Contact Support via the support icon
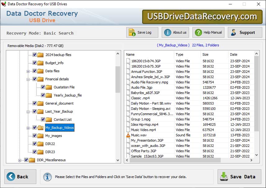The width and height of the screenshot is (266, 188). tap(234, 32)
